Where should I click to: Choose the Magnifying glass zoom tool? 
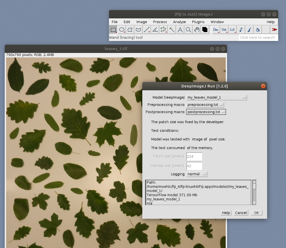click(x=188, y=30)
